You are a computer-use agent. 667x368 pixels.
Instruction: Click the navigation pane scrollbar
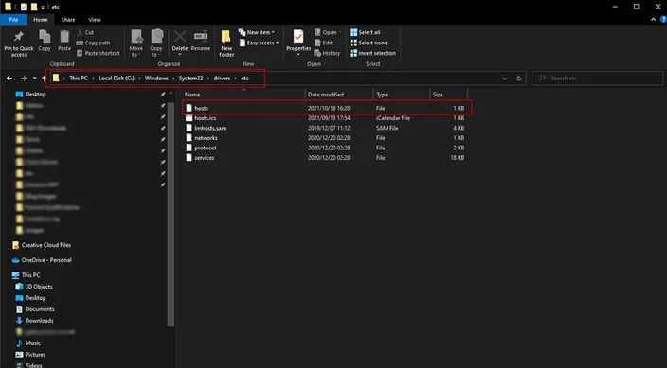point(171,215)
